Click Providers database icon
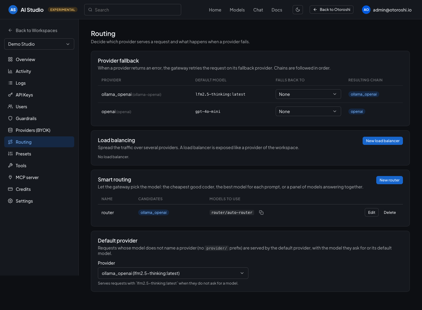Screen dimensions: 422x310 tap(10, 130)
